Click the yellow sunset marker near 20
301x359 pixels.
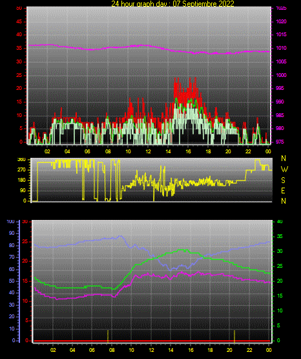[x=234, y=336]
